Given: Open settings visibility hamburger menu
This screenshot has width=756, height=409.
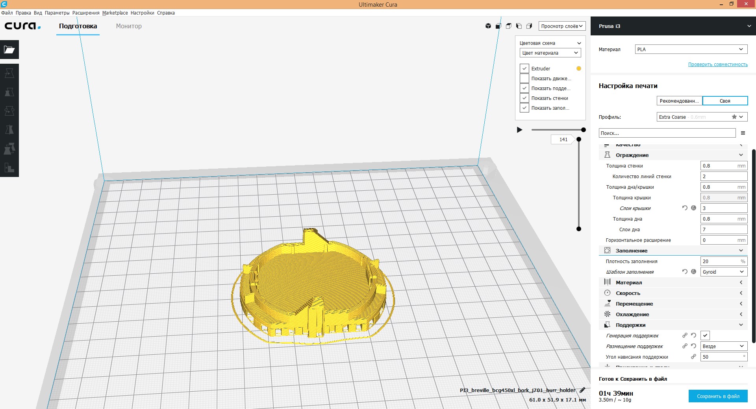Looking at the screenshot, I should coord(743,133).
